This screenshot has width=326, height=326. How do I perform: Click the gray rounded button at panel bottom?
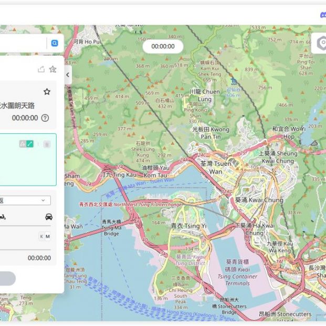click(6, 278)
